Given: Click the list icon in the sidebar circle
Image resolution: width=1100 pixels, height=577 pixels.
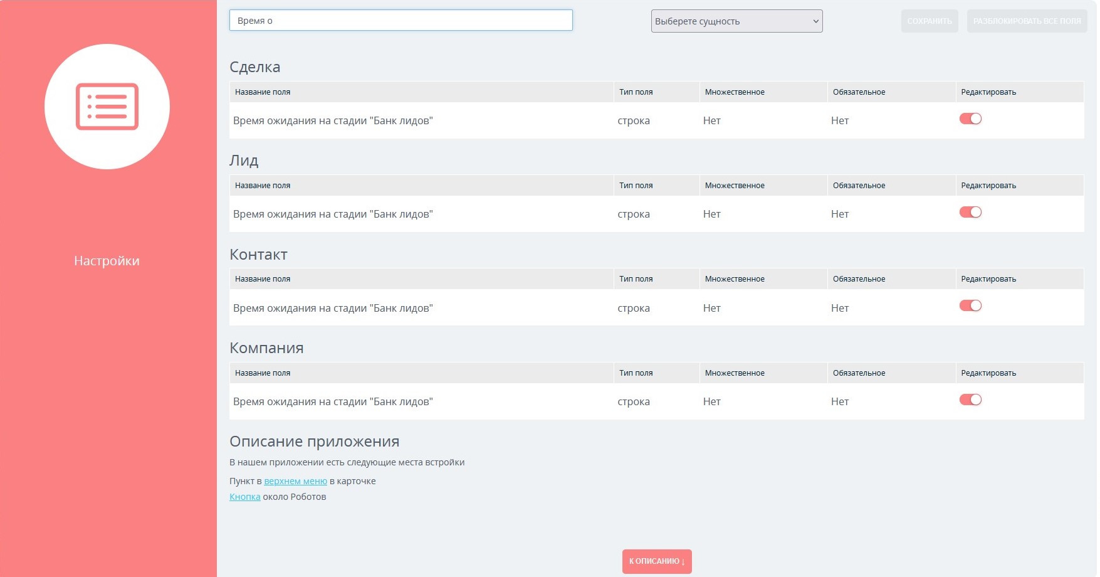Looking at the screenshot, I should coord(107,107).
